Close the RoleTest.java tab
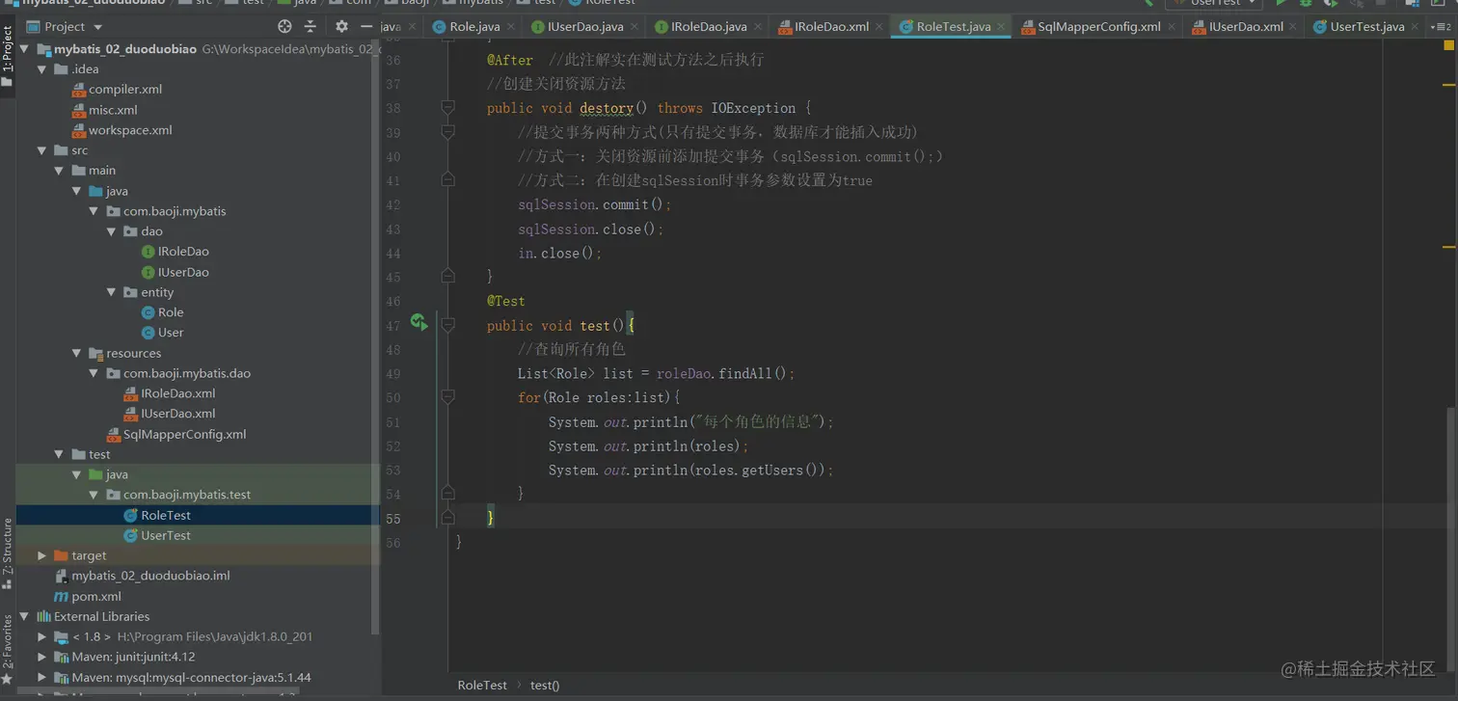The image size is (1458, 701). click(x=1001, y=27)
